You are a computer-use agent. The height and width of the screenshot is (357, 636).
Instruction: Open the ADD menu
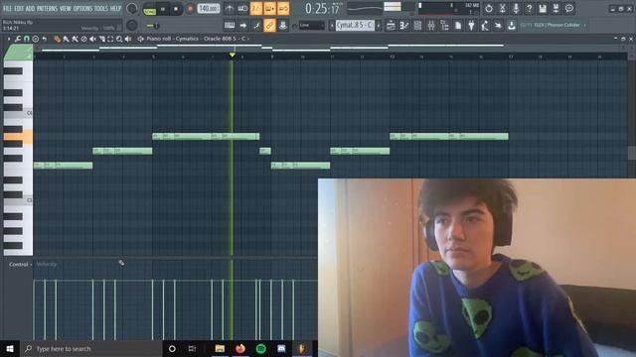(x=31, y=9)
